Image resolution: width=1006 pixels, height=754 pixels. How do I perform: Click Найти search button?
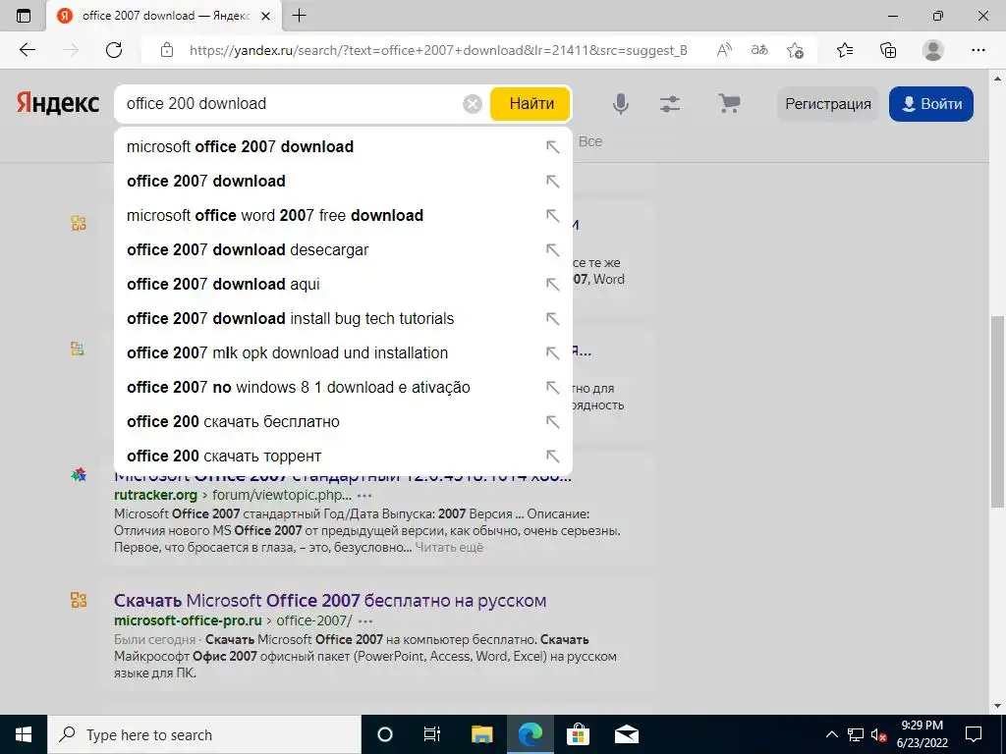pos(531,104)
